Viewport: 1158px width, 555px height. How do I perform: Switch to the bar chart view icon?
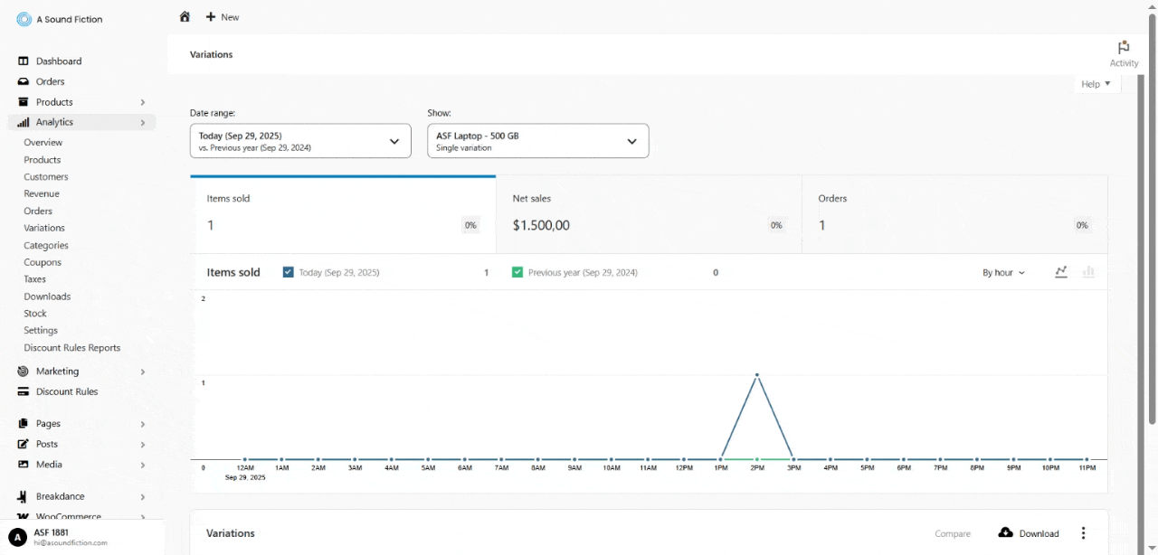coord(1088,271)
